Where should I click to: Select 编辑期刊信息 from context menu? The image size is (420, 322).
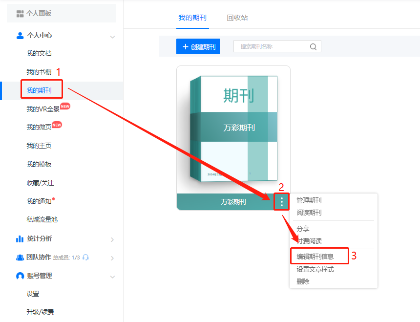315,256
